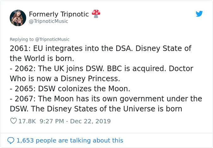Click the 17.8K likes count

[27, 121]
